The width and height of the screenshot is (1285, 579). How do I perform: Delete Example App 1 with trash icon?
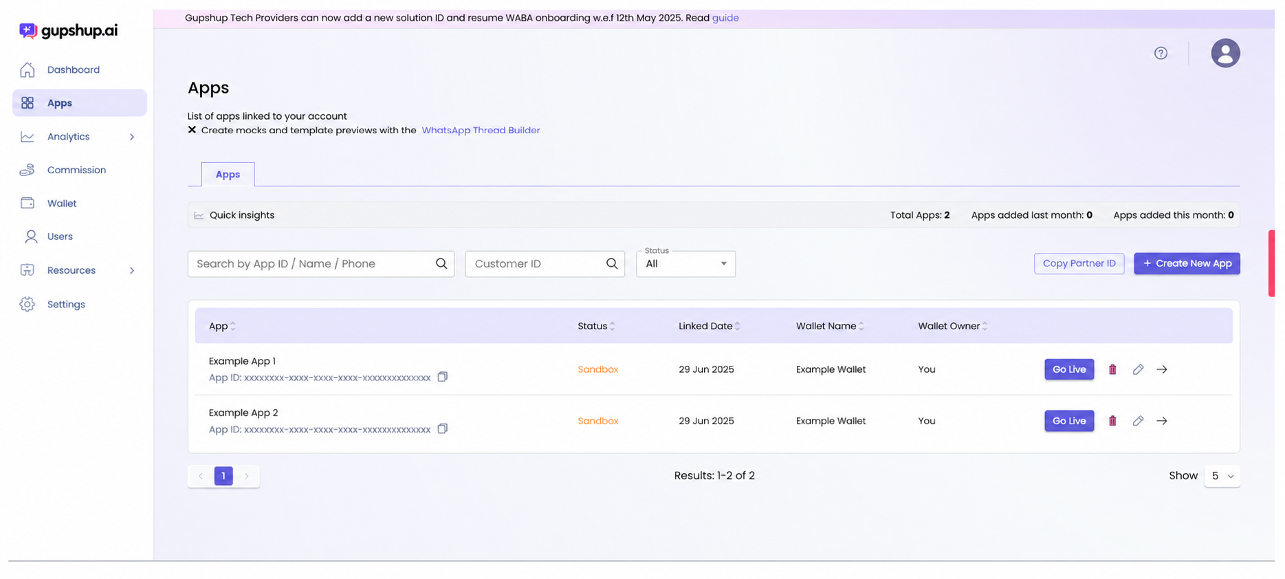coord(1112,369)
